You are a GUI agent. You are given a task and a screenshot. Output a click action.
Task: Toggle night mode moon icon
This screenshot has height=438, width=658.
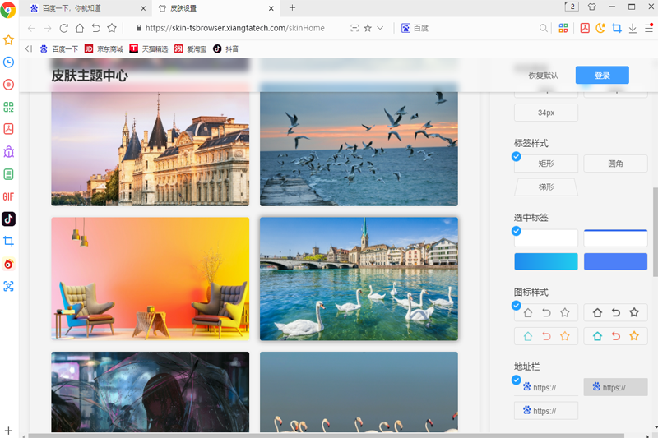[600, 28]
